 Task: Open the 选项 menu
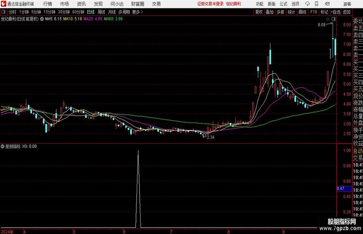pos(295,4)
